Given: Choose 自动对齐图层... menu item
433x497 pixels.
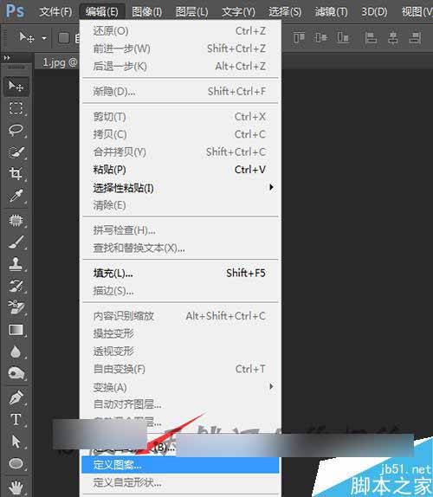Looking at the screenshot, I should tap(180, 404).
